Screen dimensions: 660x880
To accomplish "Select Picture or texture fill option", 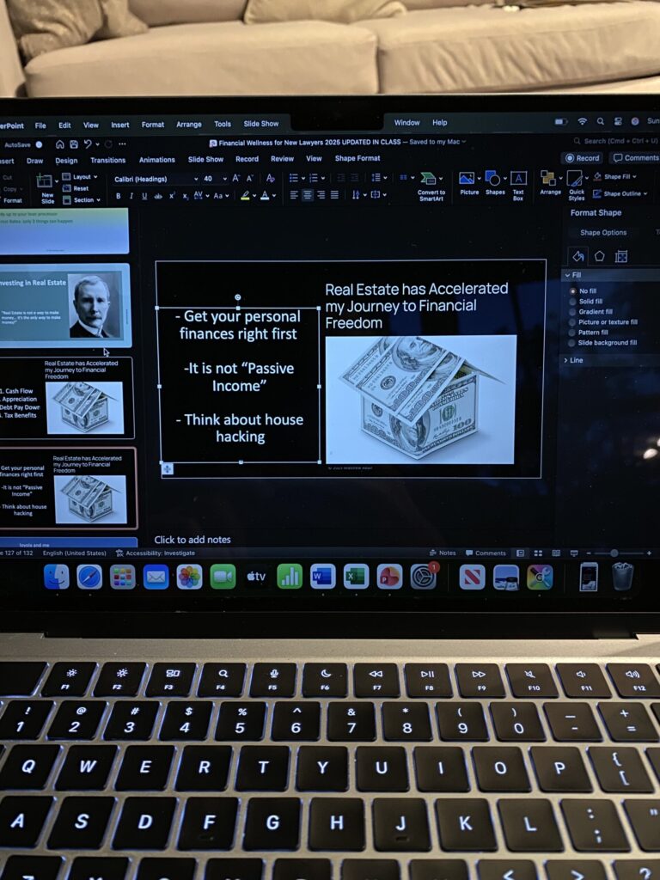I will (x=573, y=322).
